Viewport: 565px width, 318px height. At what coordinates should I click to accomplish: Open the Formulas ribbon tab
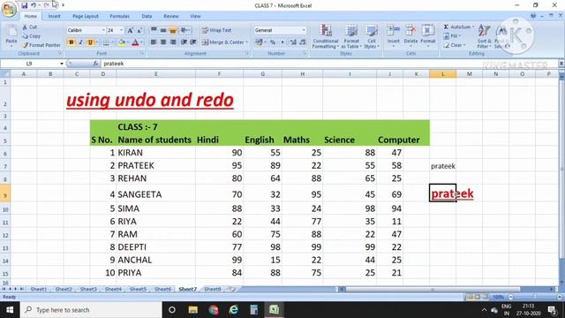coord(120,16)
